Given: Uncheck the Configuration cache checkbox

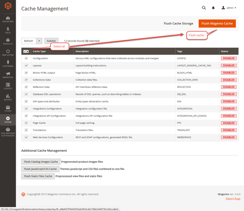Looking at the screenshot, I should tap(26, 58).
